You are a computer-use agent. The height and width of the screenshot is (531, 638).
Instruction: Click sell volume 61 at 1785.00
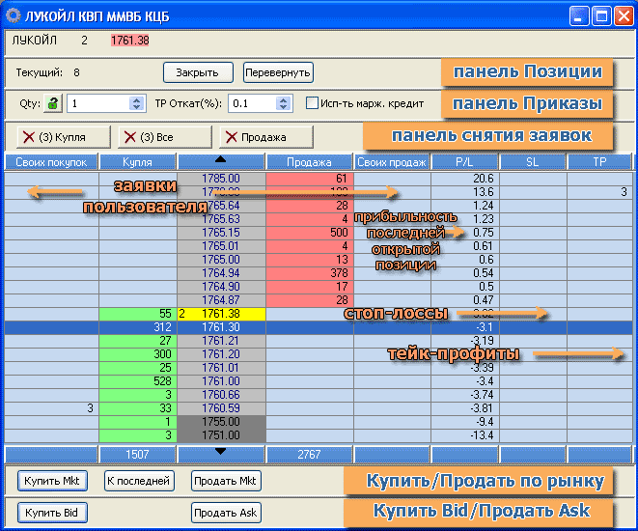pos(310,179)
